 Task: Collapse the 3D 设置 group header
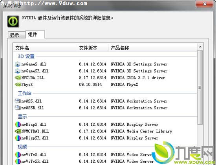26,56
